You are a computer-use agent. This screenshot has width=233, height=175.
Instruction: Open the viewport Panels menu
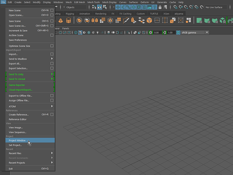tap(66, 28)
